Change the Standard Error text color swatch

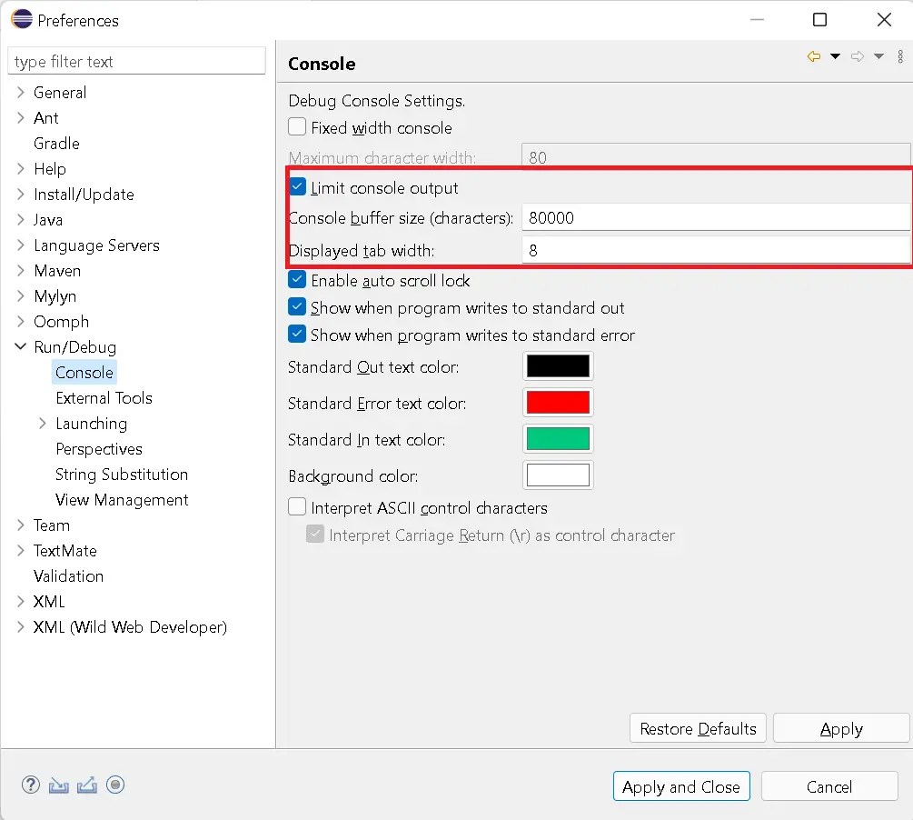point(557,403)
